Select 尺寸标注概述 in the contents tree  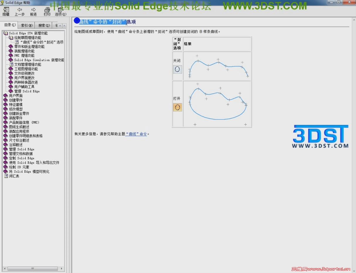(19, 140)
